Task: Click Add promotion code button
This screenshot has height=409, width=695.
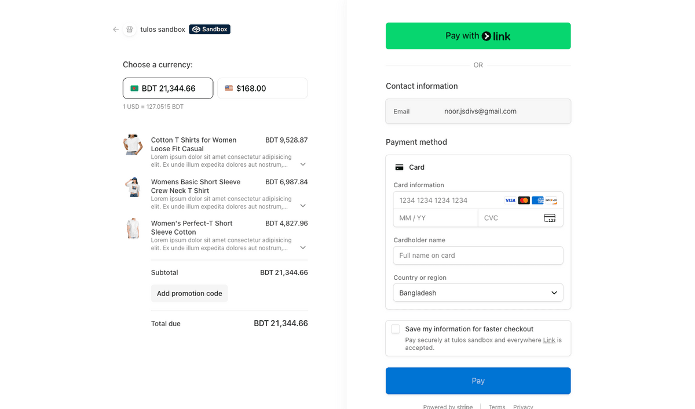Action: (x=189, y=294)
